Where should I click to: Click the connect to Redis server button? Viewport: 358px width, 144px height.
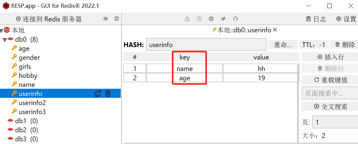click(49, 19)
